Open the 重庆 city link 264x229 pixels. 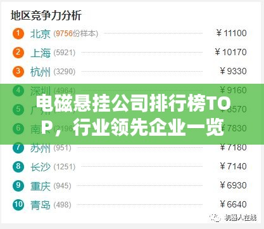(41, 186)
